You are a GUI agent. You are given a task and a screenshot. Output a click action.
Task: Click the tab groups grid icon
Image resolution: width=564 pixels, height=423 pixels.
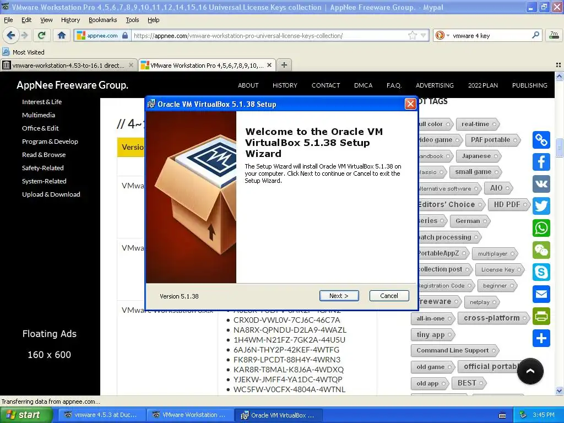point(558,65)
